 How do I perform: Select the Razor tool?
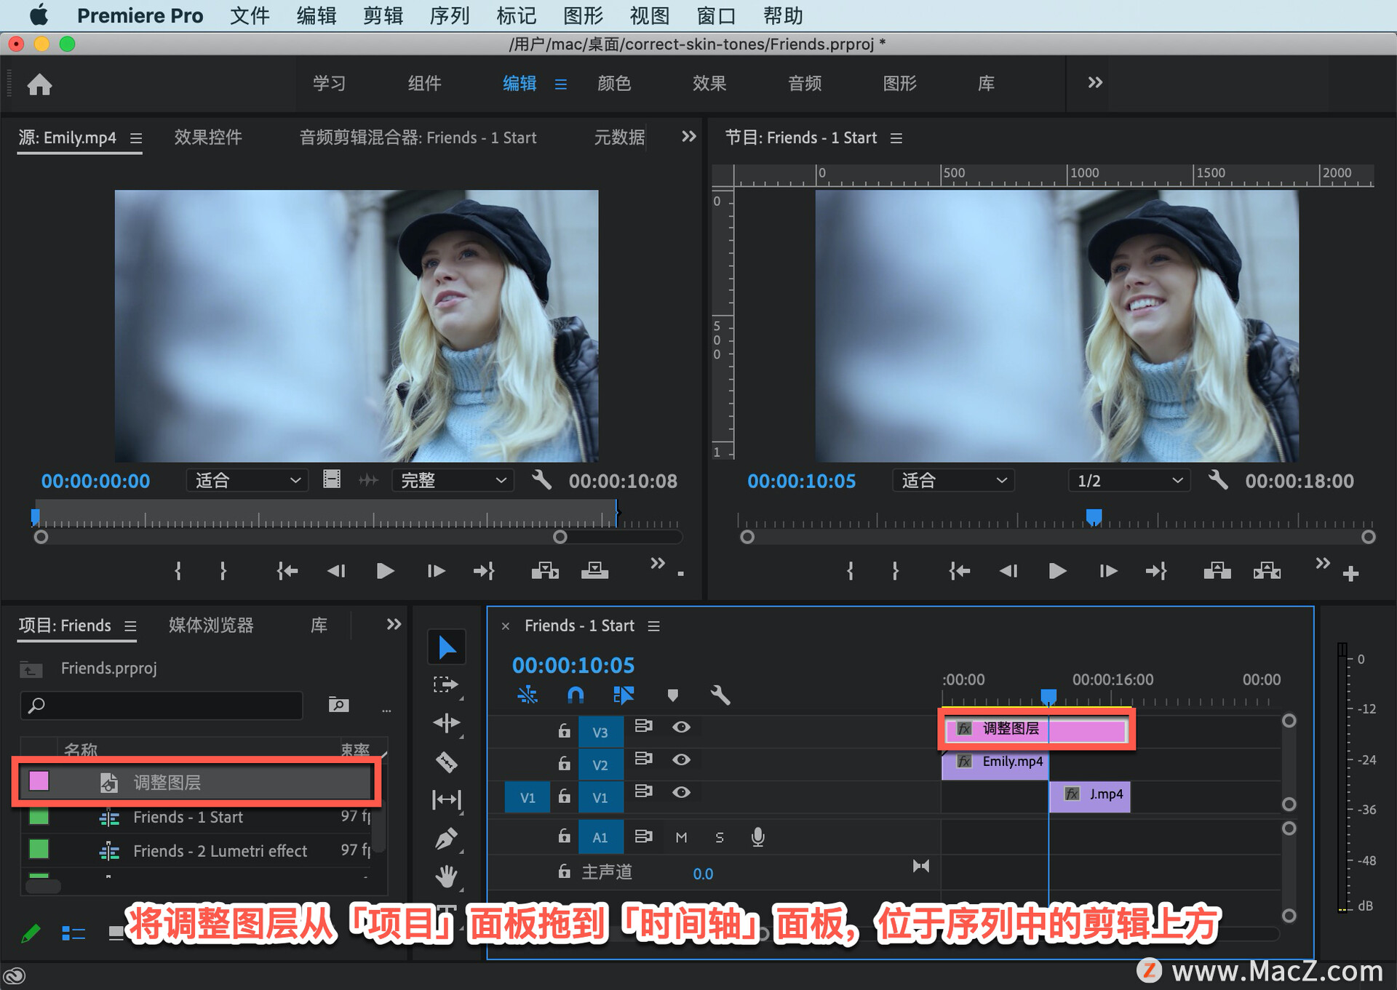pyautogui.click(x=447, y=762)
